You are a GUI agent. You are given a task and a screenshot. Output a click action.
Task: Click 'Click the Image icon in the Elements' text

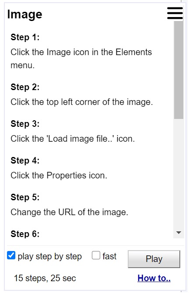(81, 52)
